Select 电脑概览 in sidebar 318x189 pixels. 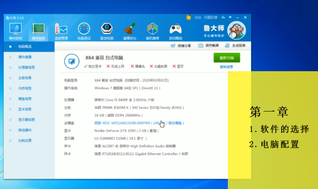(x=29, y=47)
